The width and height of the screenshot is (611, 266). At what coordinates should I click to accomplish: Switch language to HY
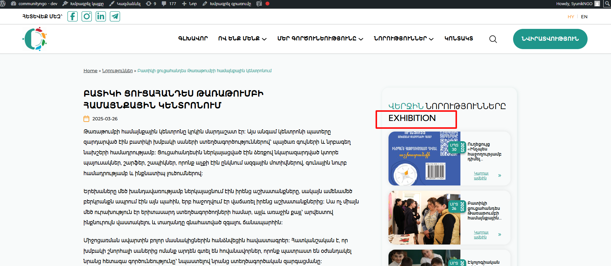click(x=571, y=17)
